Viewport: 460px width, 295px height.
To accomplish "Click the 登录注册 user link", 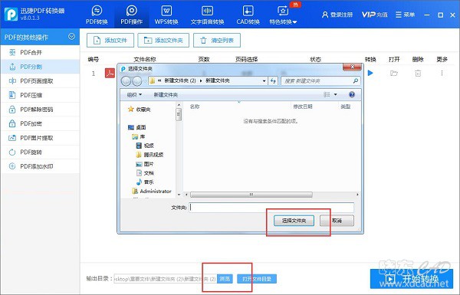I will click(337, 15).
